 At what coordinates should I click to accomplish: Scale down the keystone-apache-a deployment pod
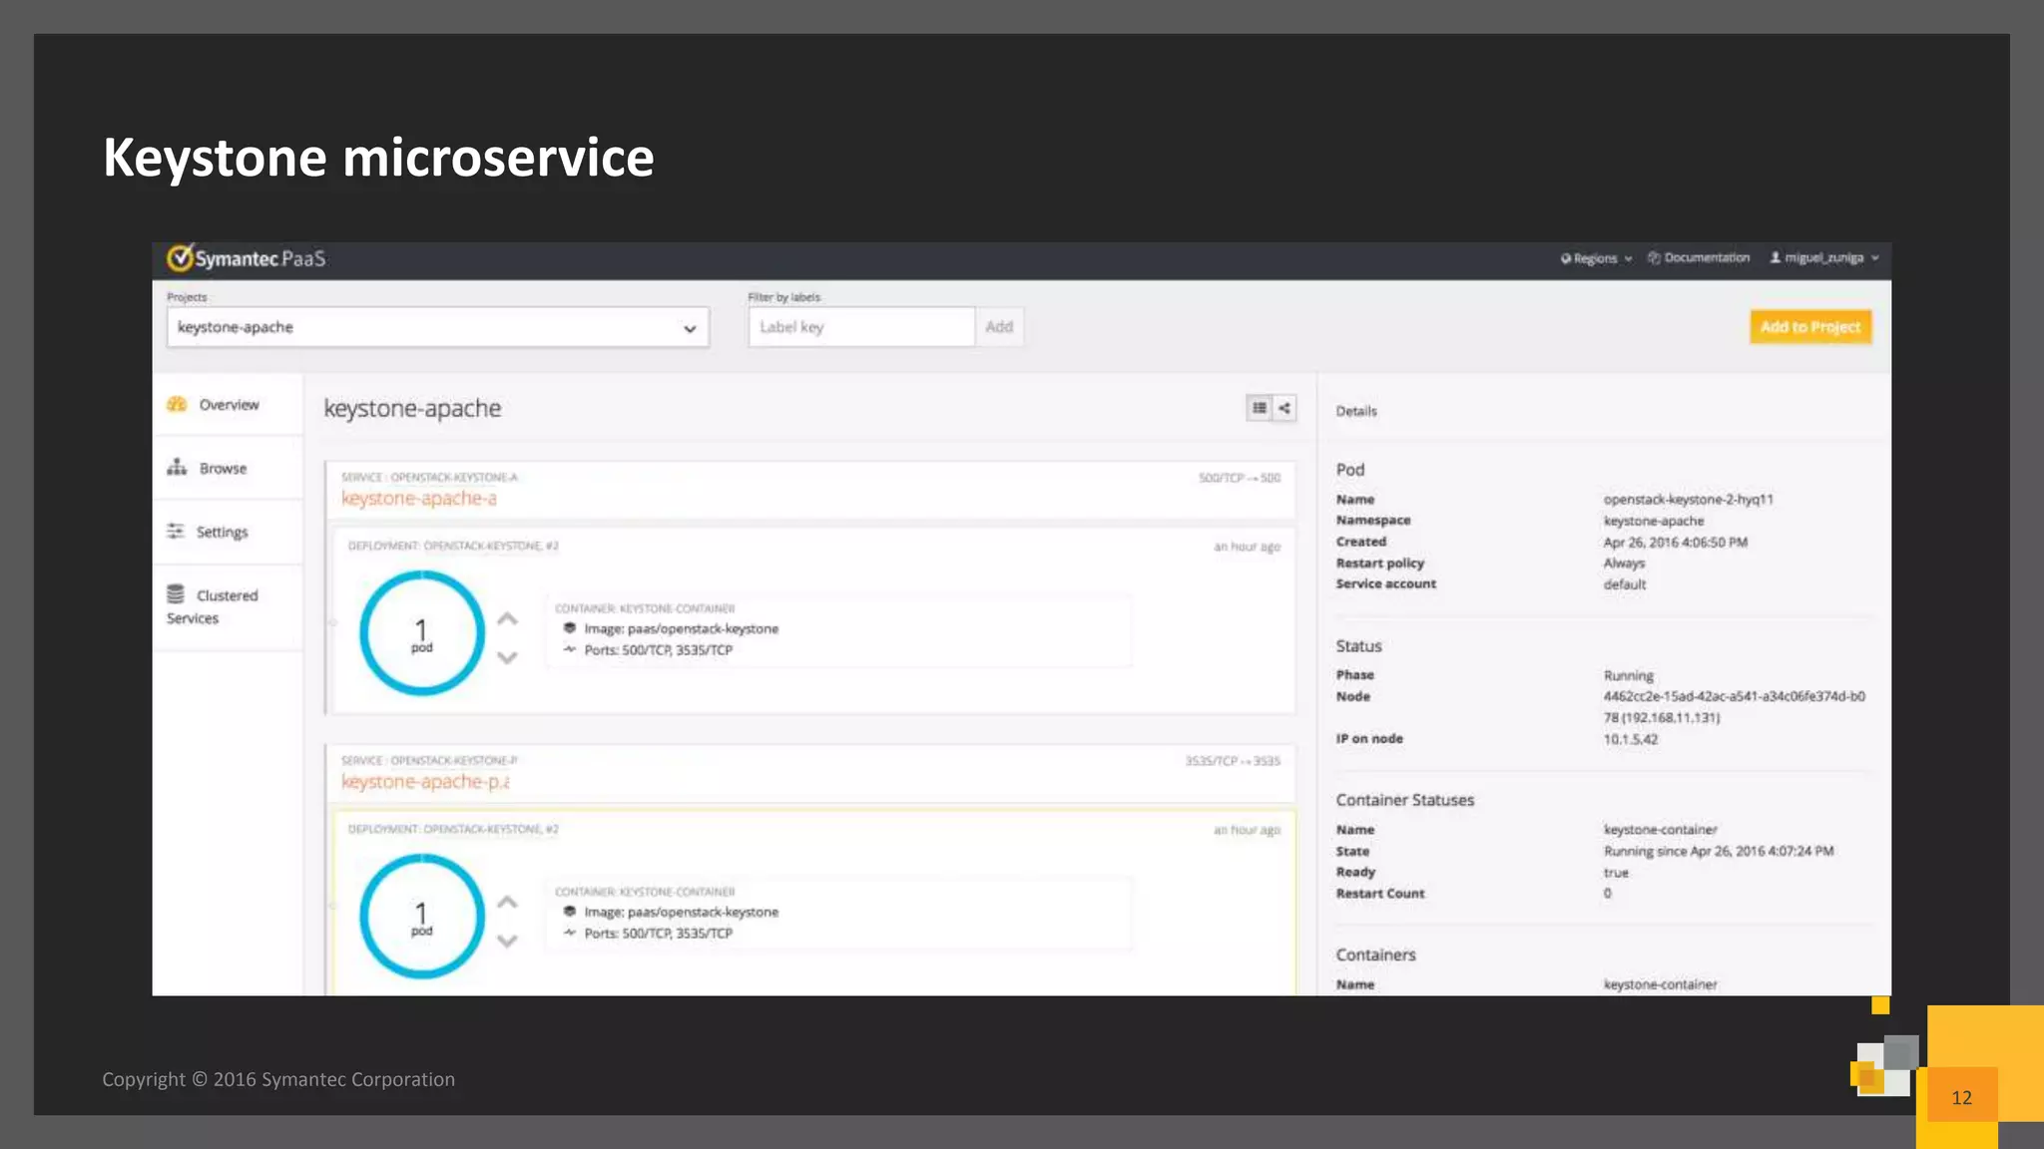pos(507,657)
